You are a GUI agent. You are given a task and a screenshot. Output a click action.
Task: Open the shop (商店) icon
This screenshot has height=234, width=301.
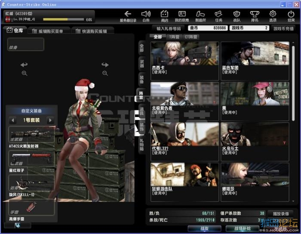(164, 16)
